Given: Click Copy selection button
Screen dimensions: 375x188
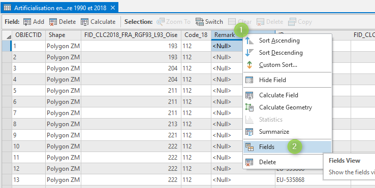Looking at the screenshot, I should pos(300,22).
